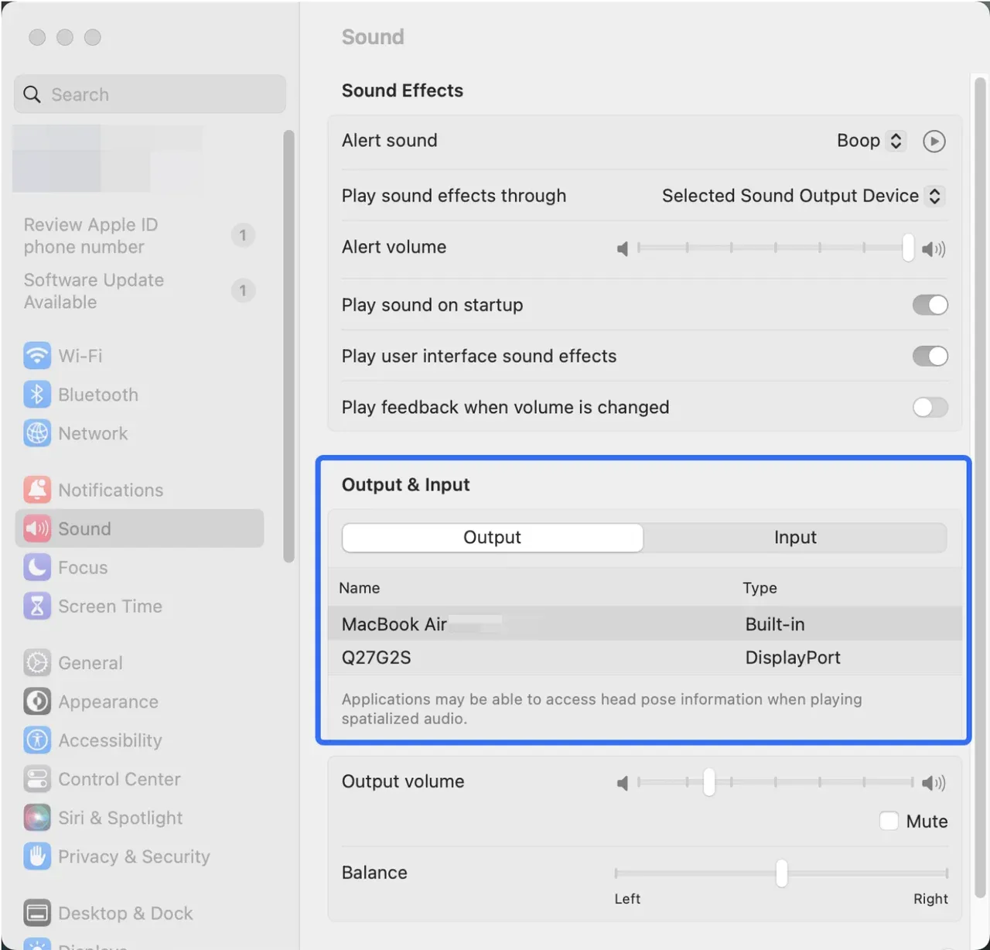Click the Accessibility icon
Viewport: 990px width, 950px height.
[x=37, y=740]
